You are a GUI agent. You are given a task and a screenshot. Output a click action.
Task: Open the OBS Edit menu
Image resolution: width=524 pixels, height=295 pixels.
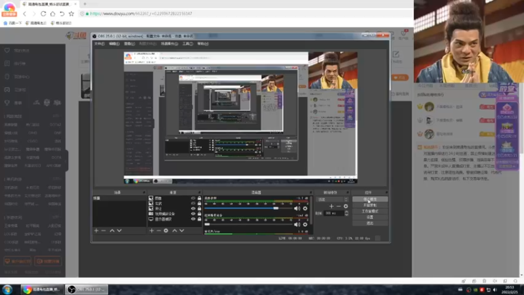point(114,44)
